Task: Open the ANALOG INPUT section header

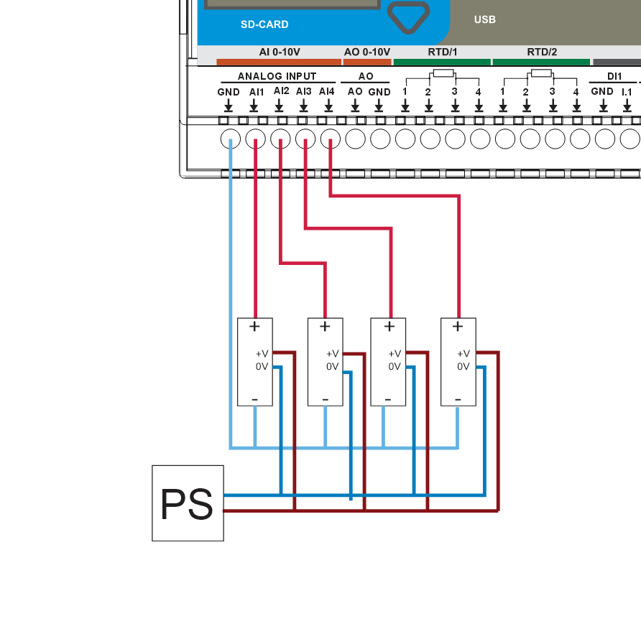Action: (277, 75)
